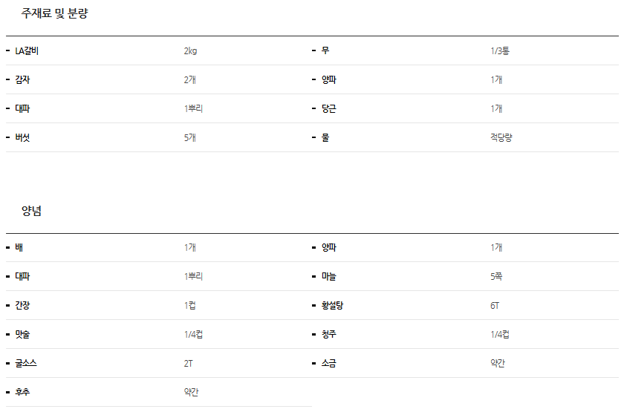Click the LA갈비 ingredient name
624x412 pixels.
[x=26, y=50]
